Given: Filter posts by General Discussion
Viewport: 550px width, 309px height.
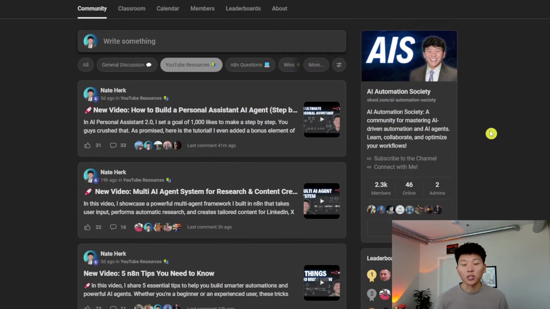Looking at the screenshot, I should pos(127,65).
